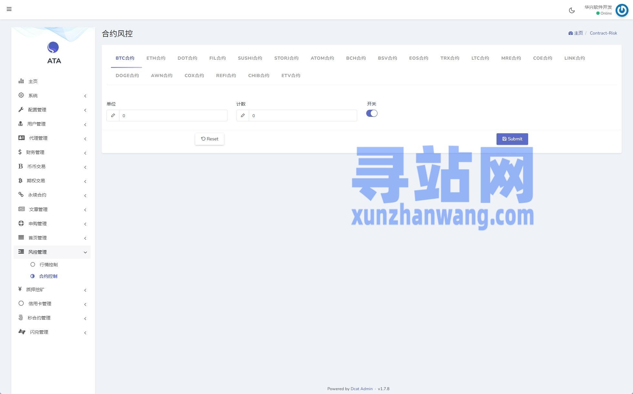Expand the 系统 menu chevron
The image size is (633, 394).
coord(85,96)
